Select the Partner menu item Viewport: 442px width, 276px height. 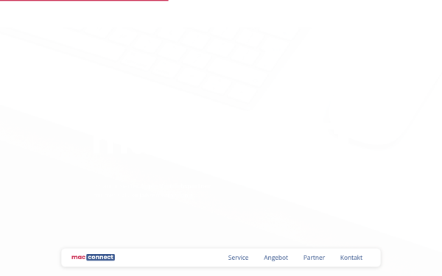[314, 258]
